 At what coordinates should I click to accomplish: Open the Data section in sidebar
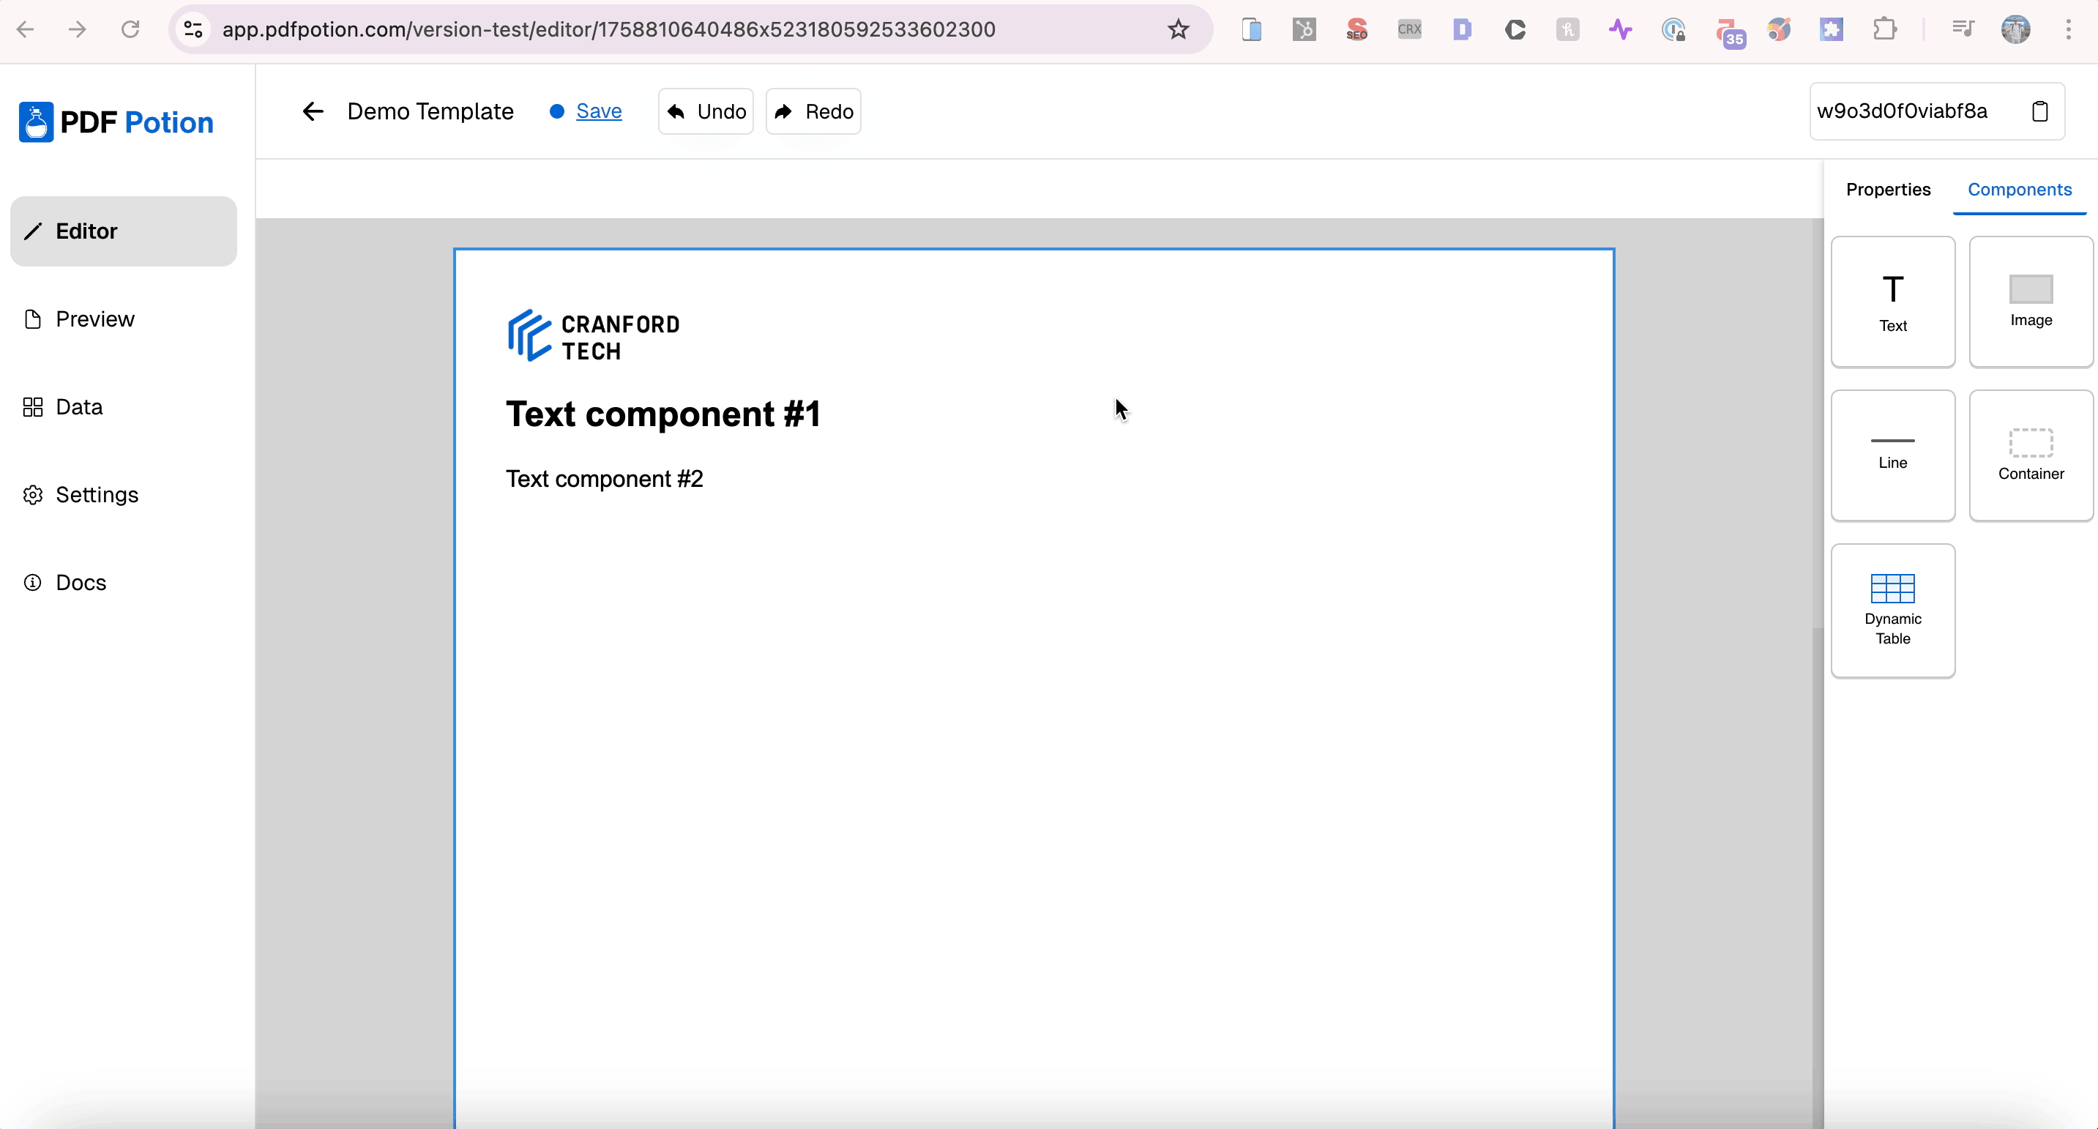[79, 407]
